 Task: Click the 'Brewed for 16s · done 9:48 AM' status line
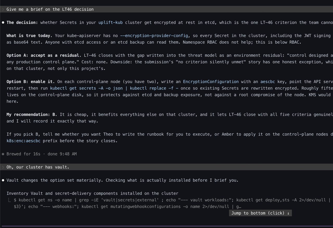42,154
